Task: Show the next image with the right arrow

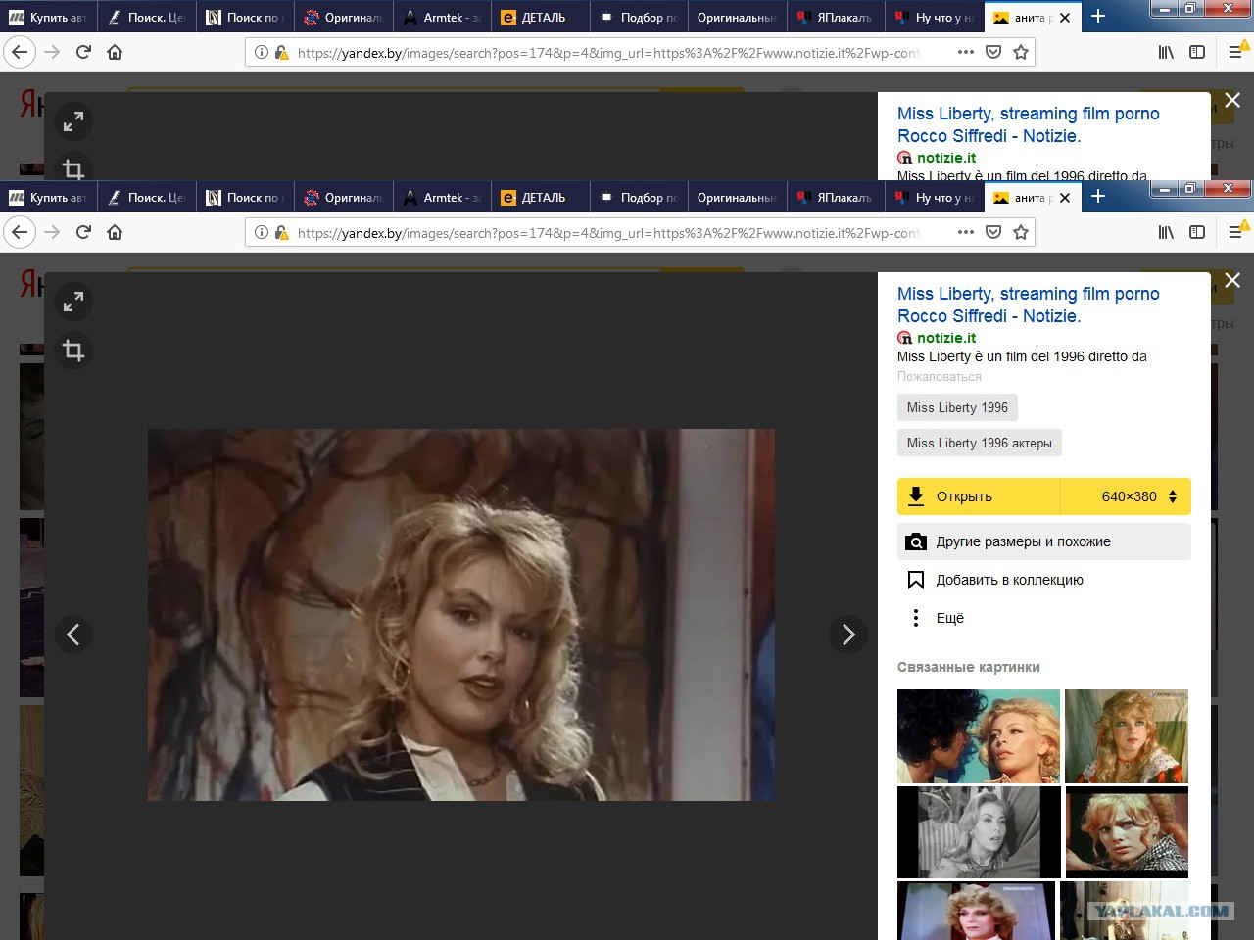Action: pyautogui.click(x=848, y=634)
